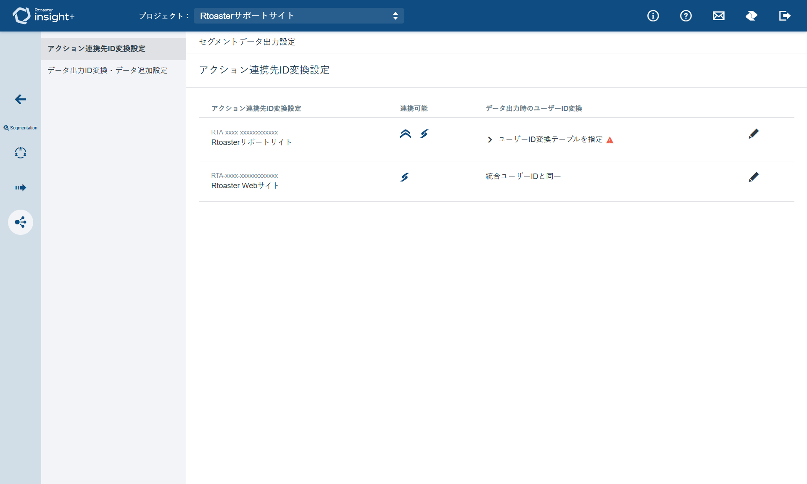807x484 pixels.
Task: Open the project selector dropdown
Action: point(299,16)
